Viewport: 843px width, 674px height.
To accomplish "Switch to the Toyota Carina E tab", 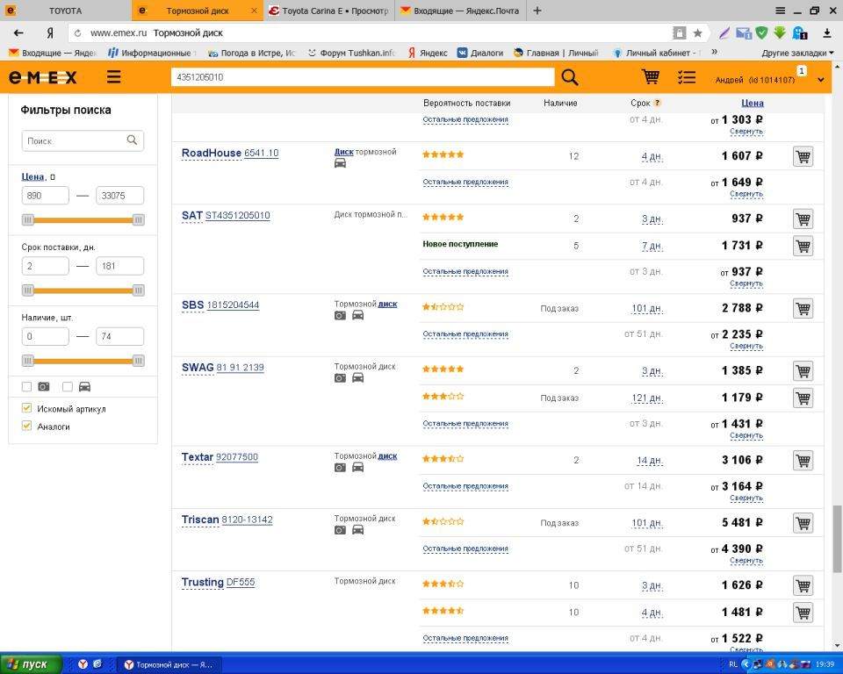I will pyautogui.click(x=328, y=11).
